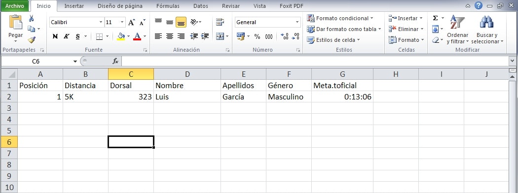Image resolution: width=518 pixels, height=193 pixels.
Task: Click Dar formato como tabla
Action: click(x=344, y=29)
